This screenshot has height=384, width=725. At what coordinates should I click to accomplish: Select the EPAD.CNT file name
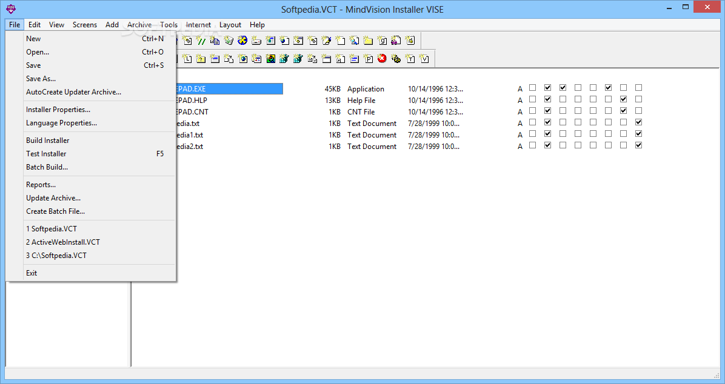192,112
